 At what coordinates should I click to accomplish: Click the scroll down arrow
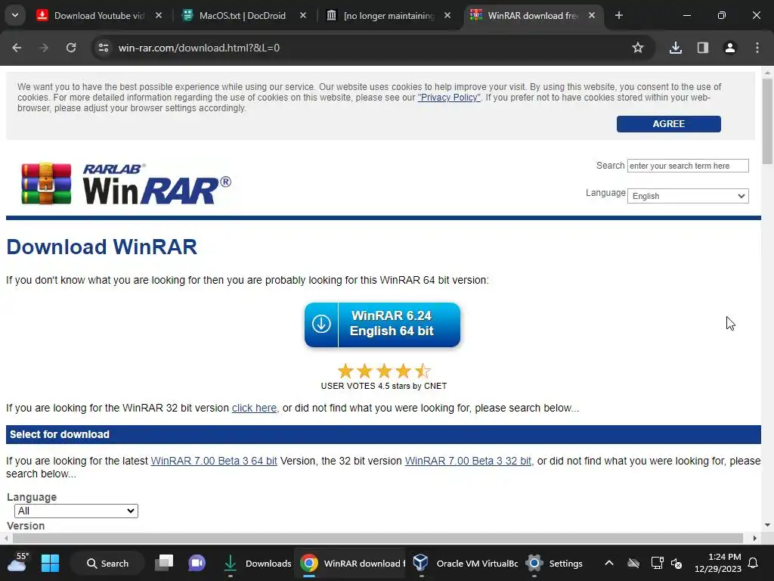tap(767, 525)
